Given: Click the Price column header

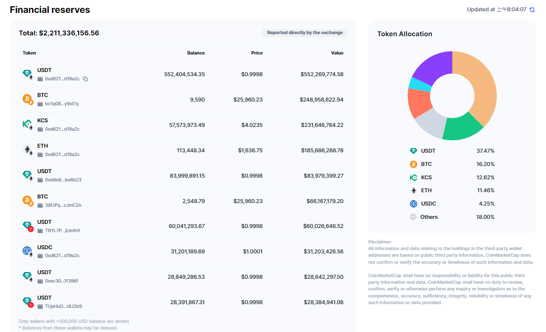Looking at the screenshot, I should 257,53.
